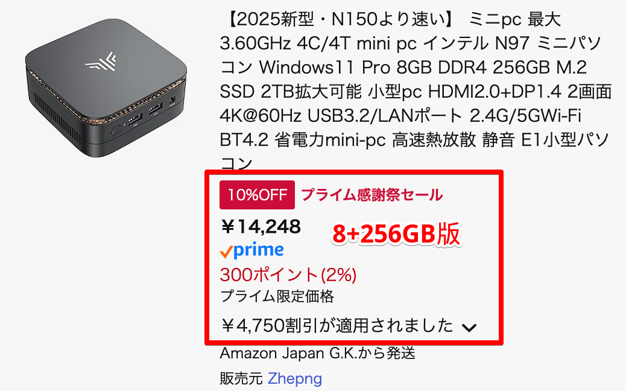This screenshot has width=626, height=391.
Task: Click the orange checkmark in prime logo
Action: (x=226, y=252)
